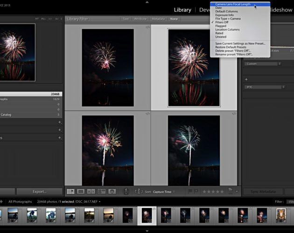Viewport: 294px width, 233px height.
Task: Open the Custom preset dropdown
Action: tap(262, 64)
